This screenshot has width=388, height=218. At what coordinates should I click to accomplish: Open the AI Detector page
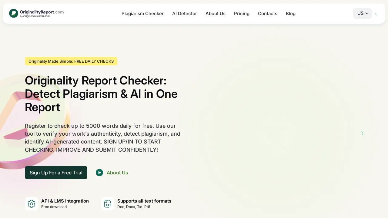pyautogui.click(x=185, y=14)
